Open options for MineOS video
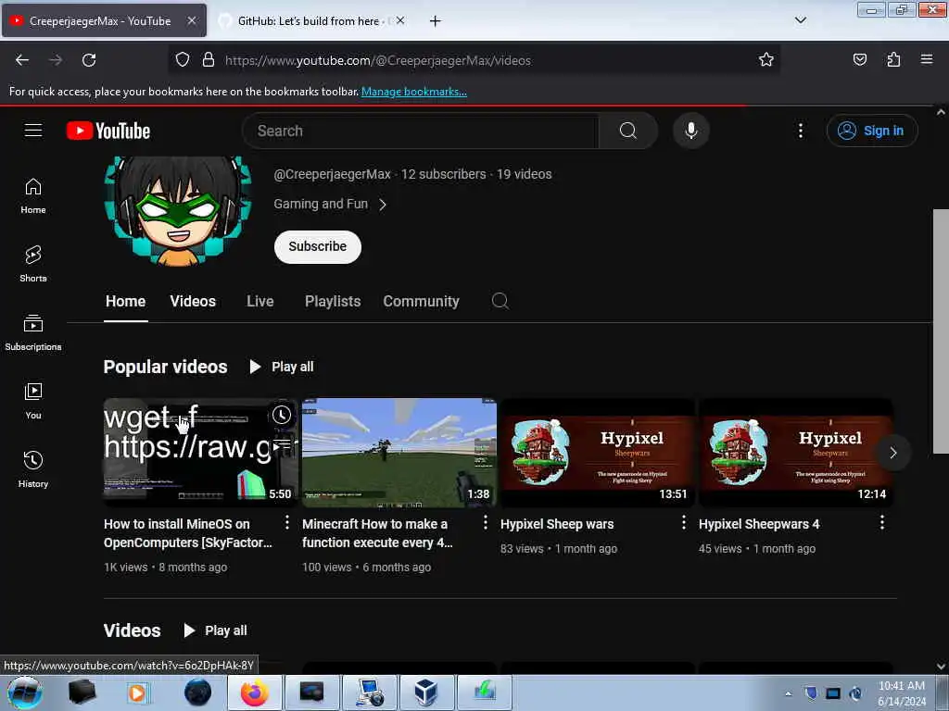The width and height of the screenshot is (949, 711). point(287,522)
